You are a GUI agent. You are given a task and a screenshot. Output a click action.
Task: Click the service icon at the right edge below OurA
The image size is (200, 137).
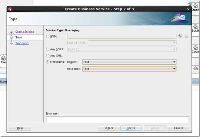(x=195, y=26)
